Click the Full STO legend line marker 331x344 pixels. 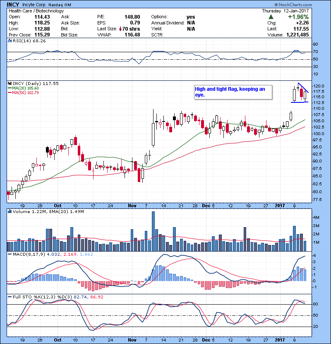pos(10,297)
